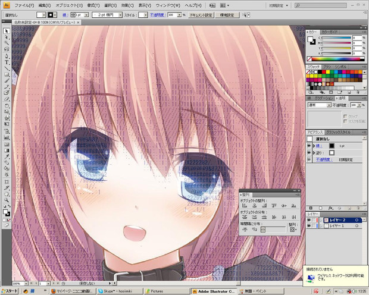Click the horizontal distribute right icon in Align panel
Image resolution: width=369 pixels, height=295 pixels.
[x=293, y=217]
